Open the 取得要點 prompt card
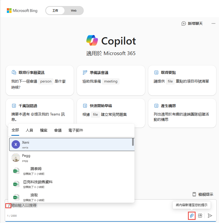The image size is (219, 223). (x=182, y=80)
